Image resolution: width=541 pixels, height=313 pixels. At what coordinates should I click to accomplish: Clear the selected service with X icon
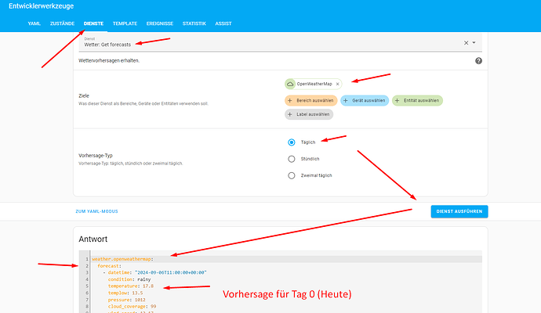pos(466,43)
